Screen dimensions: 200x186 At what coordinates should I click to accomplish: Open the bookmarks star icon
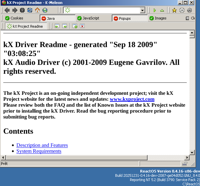[174, 10]
